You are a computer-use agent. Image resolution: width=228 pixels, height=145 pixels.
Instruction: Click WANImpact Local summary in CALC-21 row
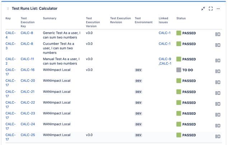click(x=57, y=92)
